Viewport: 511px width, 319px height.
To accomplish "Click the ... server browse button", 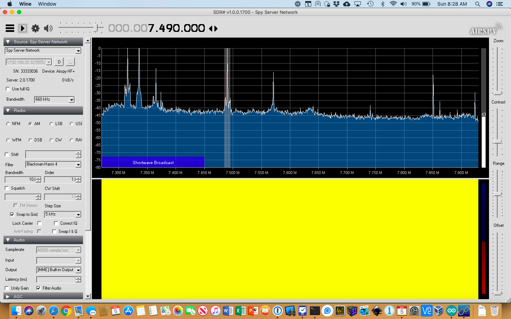I will pyautogui.click(x=70, y=62).
